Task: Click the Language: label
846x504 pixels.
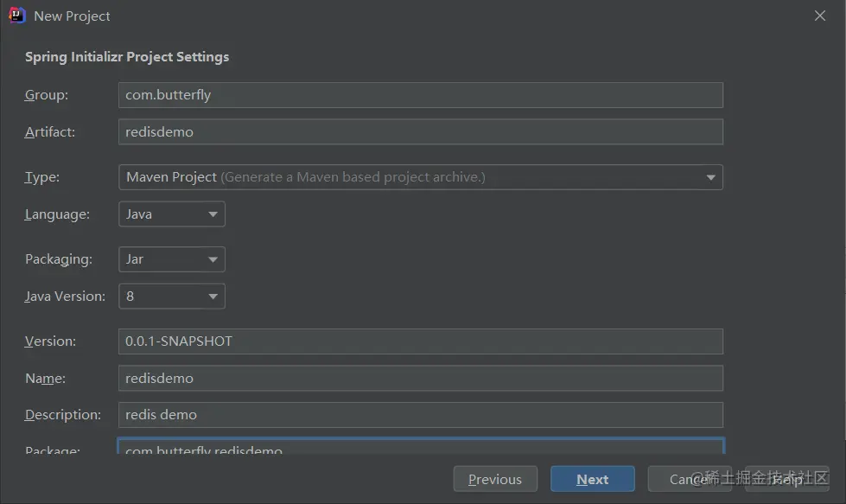Action: (57, 214)
